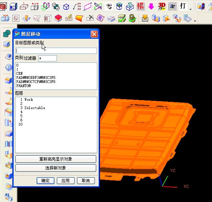This screenshot has width=212, height=202.
Task: Click the 选择新对象 button
Action: (x=56, y=168)
